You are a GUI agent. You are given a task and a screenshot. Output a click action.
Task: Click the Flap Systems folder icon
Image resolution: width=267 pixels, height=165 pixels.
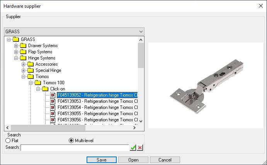tap(23, 52)
